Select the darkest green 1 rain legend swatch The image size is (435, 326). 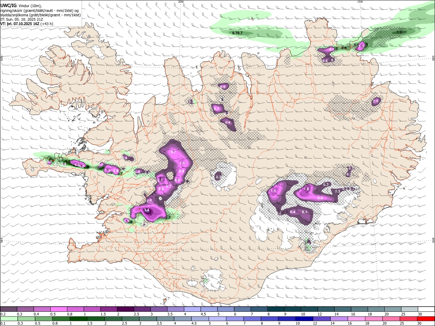coord(78,319)
